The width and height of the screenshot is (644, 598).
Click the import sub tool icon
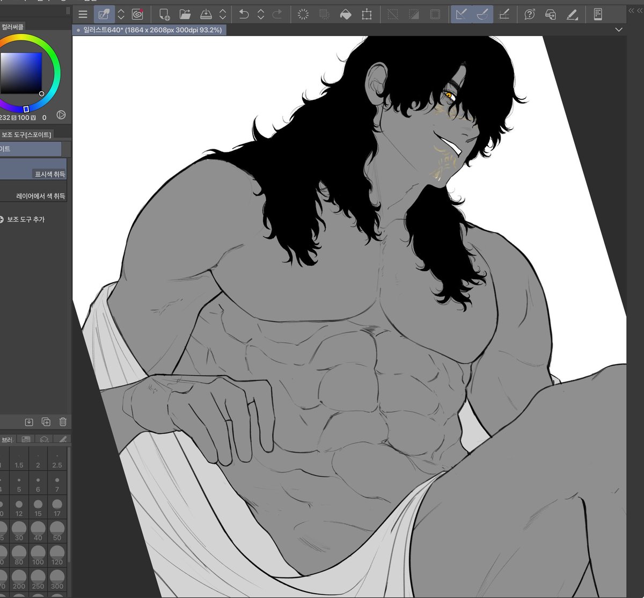click(x=29, y=422)
